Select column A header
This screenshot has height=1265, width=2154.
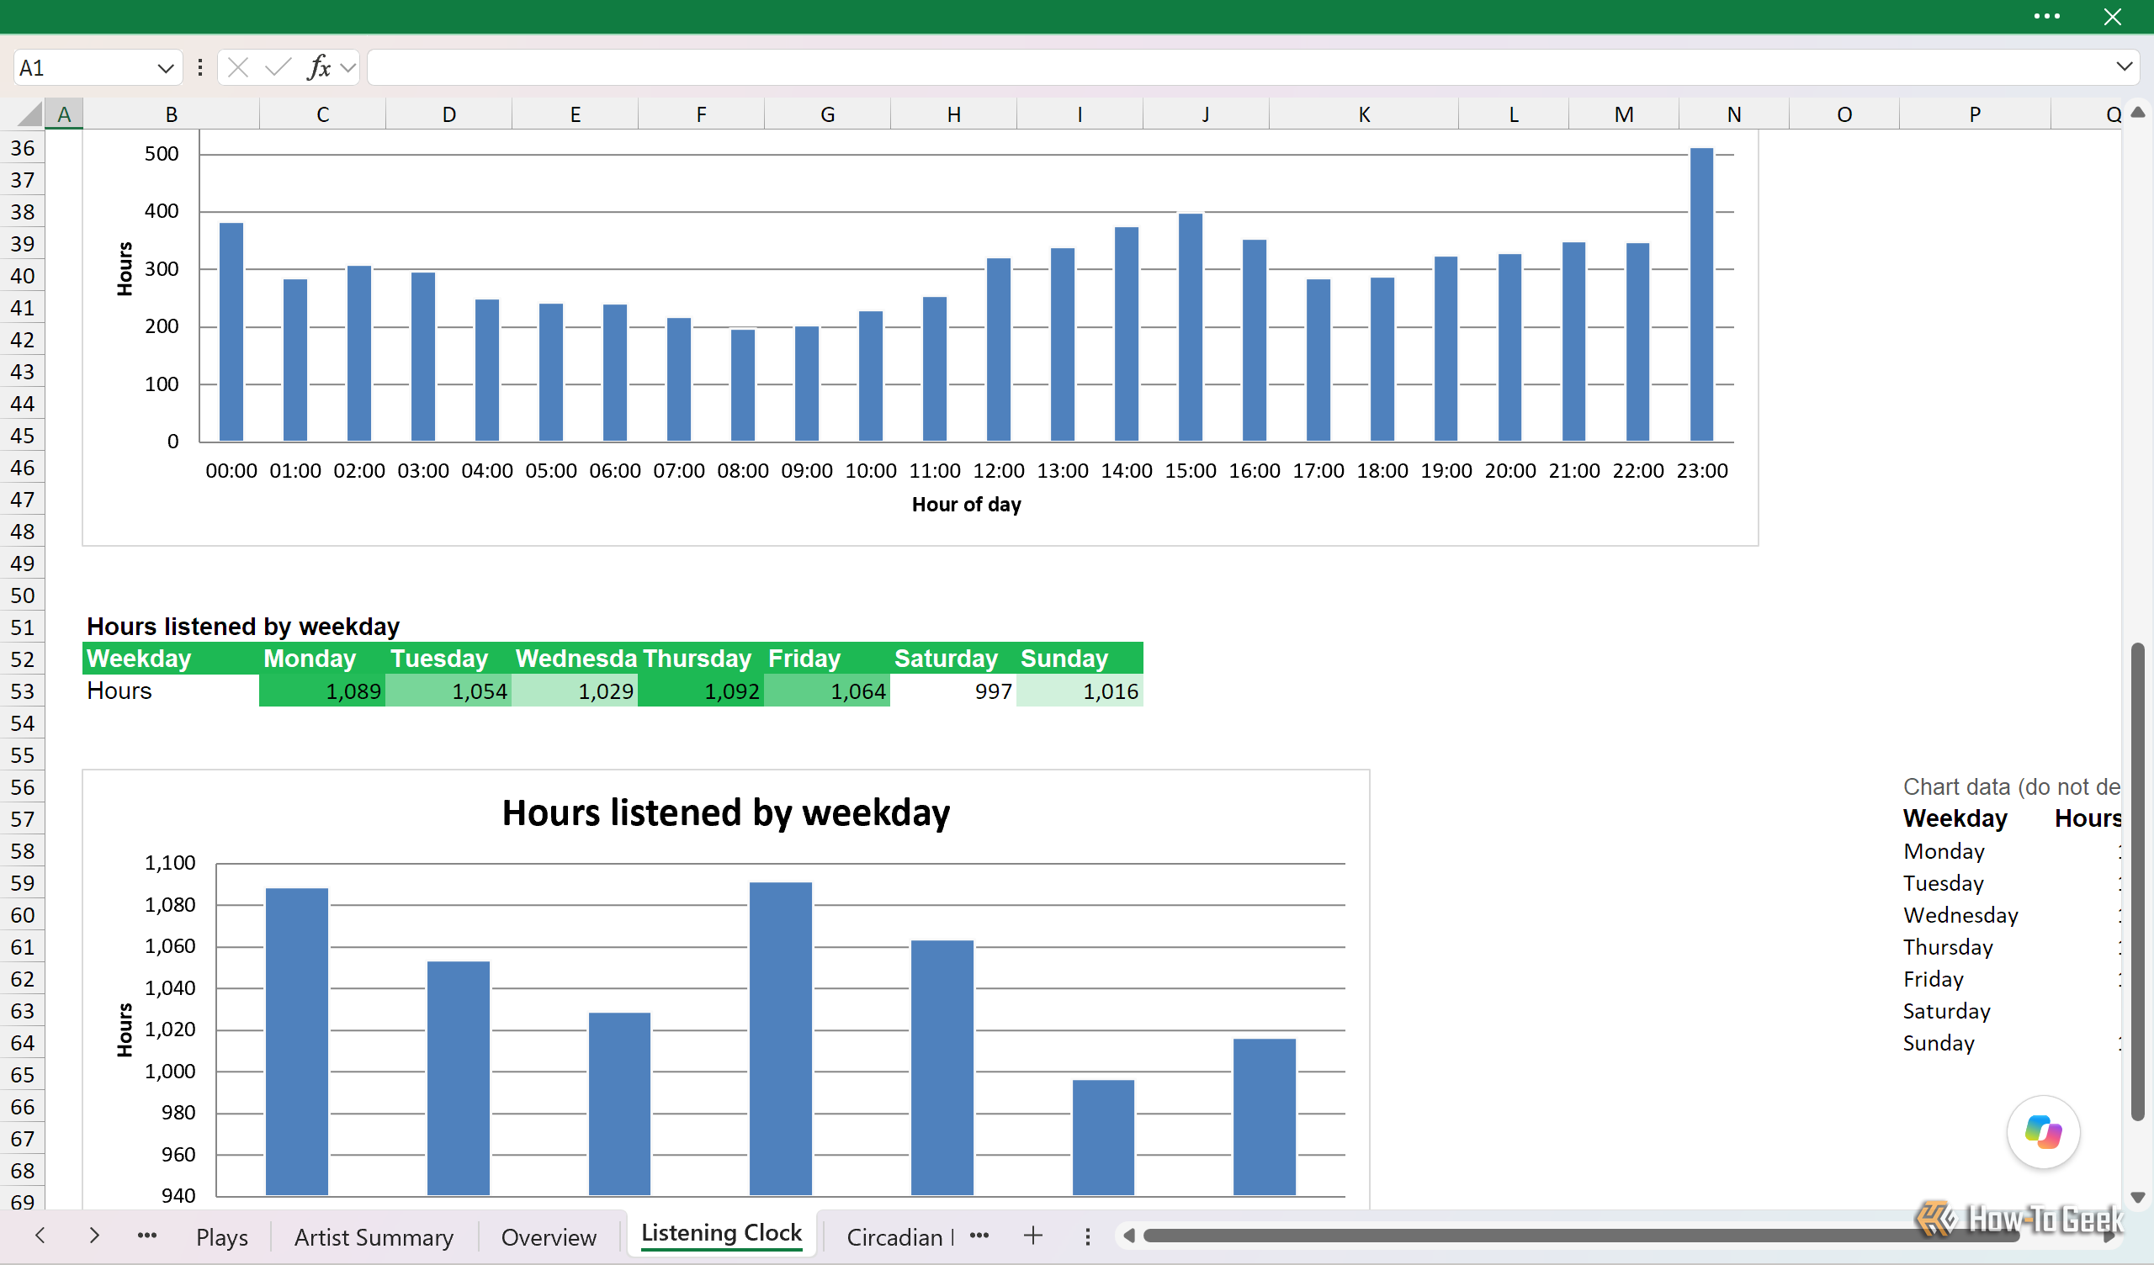[x=64, y=114]
